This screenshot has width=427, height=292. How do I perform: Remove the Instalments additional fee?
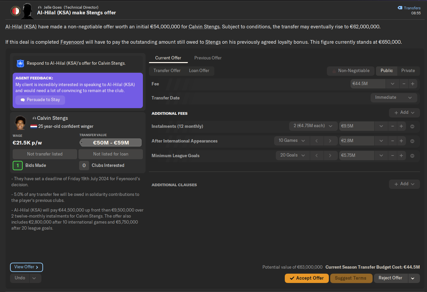412,126
